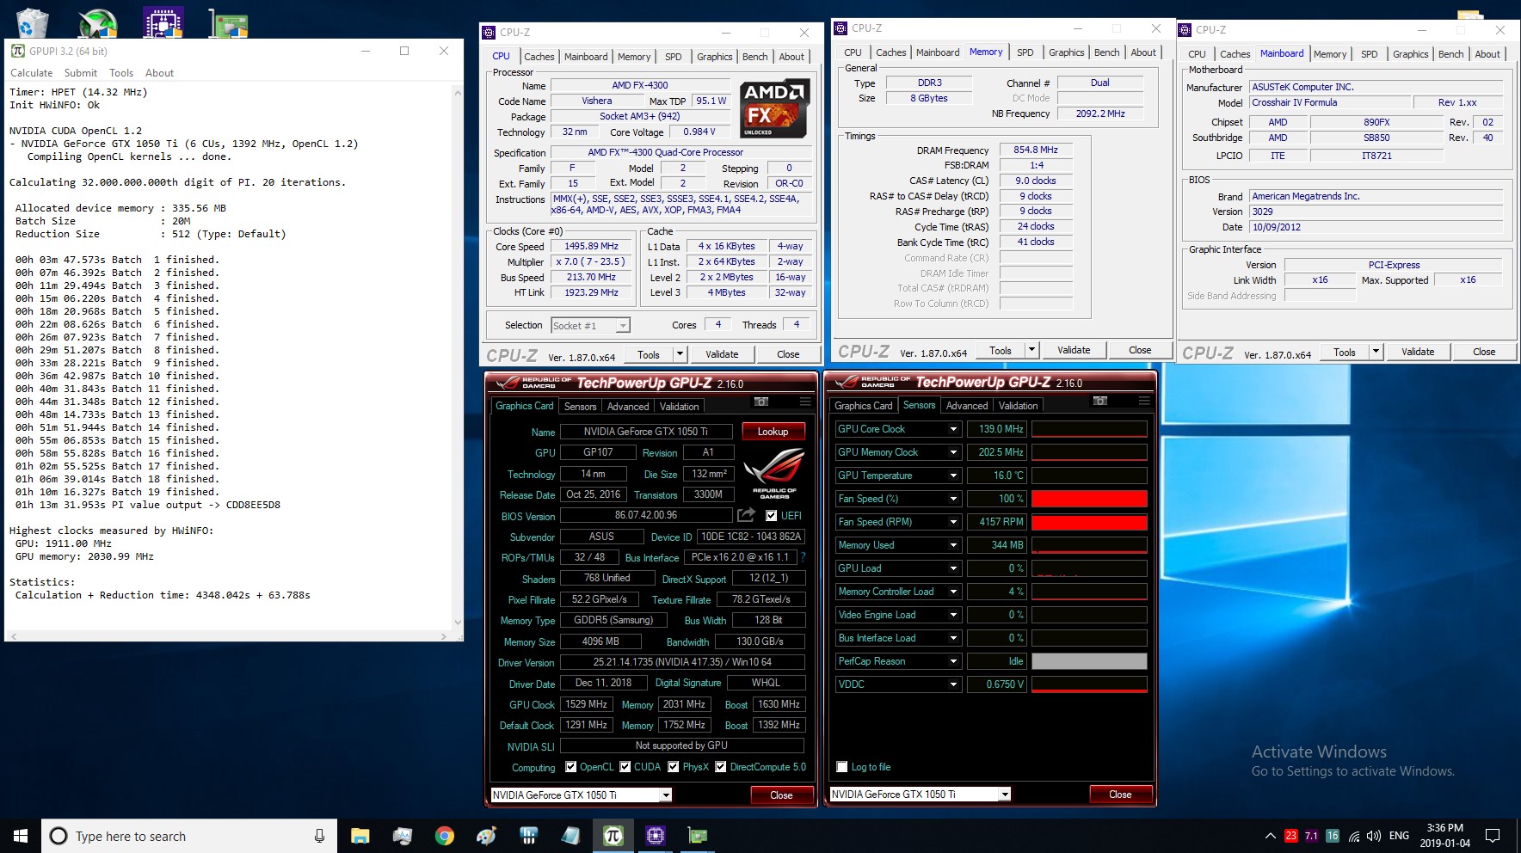
Task: Click the camera screenshot icon in GPU-Z Graphics Card window
Action: point(761,402)
